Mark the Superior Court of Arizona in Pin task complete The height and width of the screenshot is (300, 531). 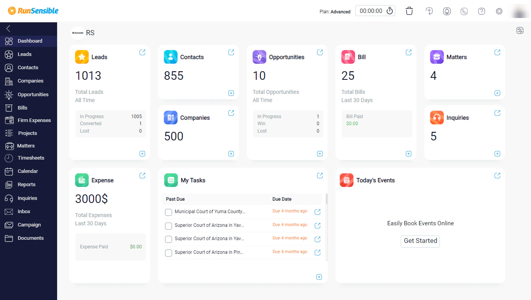168,253
